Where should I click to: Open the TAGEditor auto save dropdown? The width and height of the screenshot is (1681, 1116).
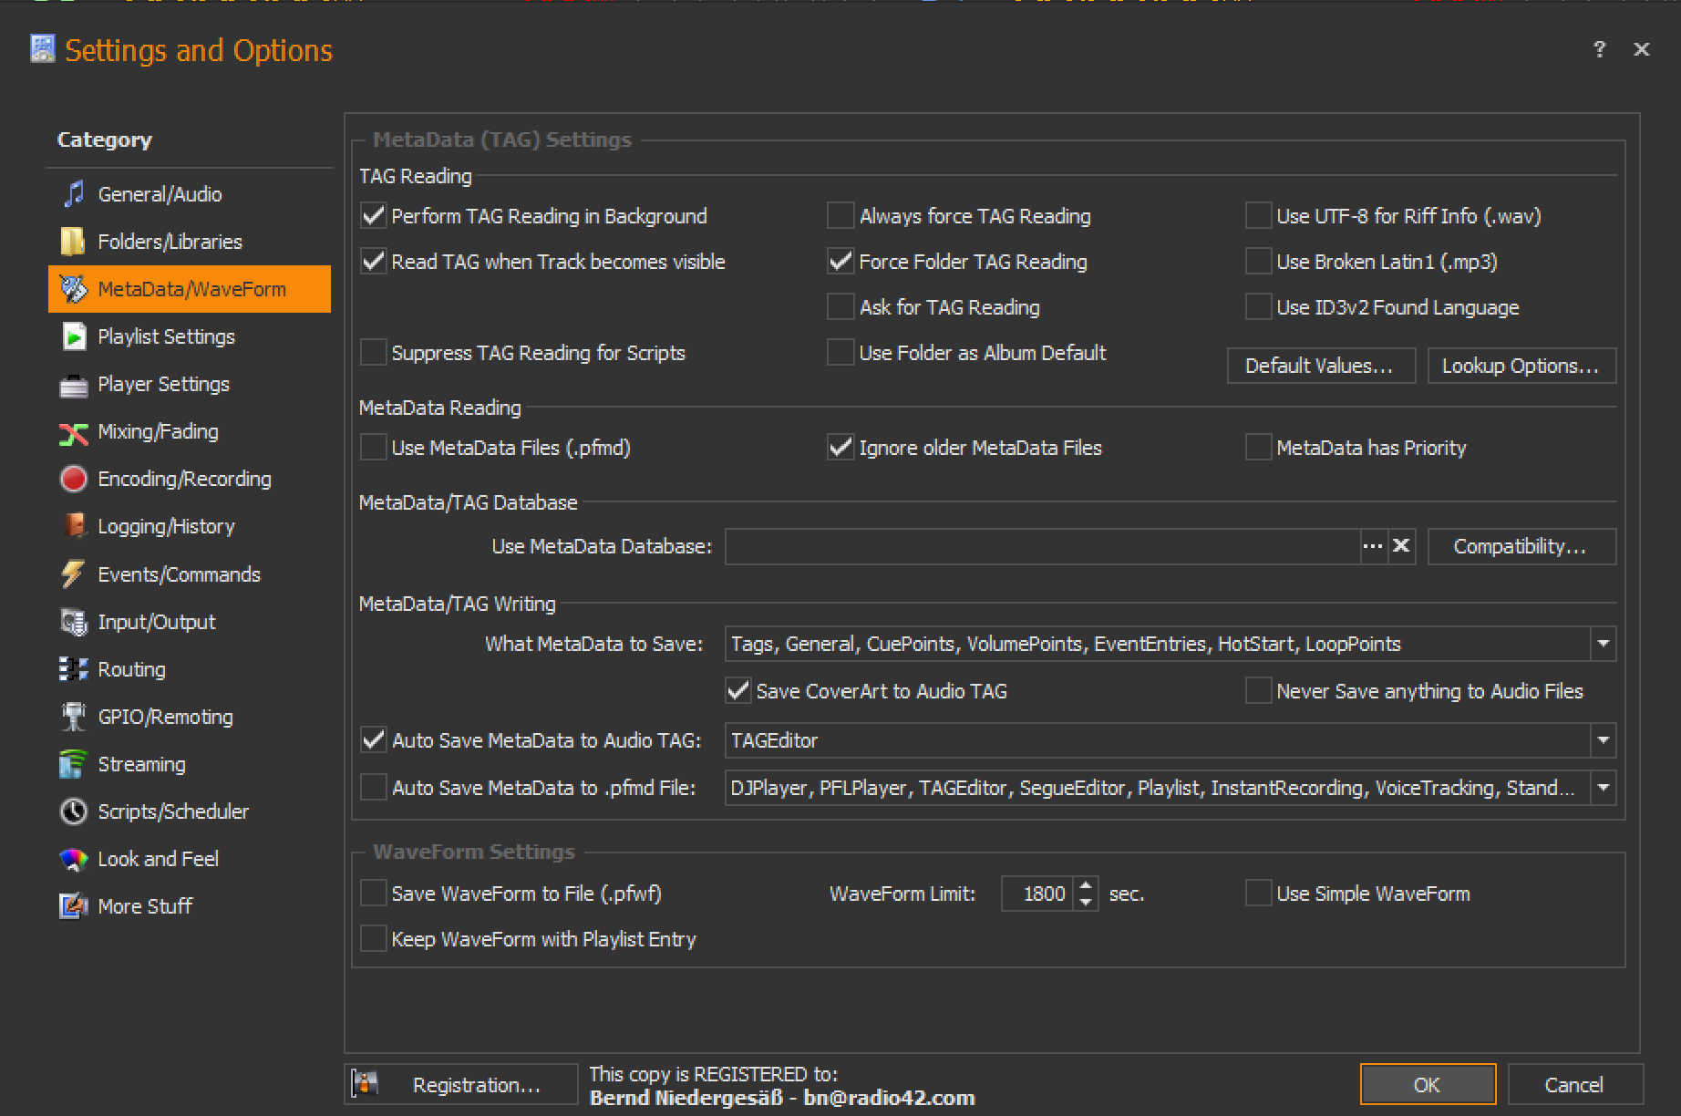1603,740
